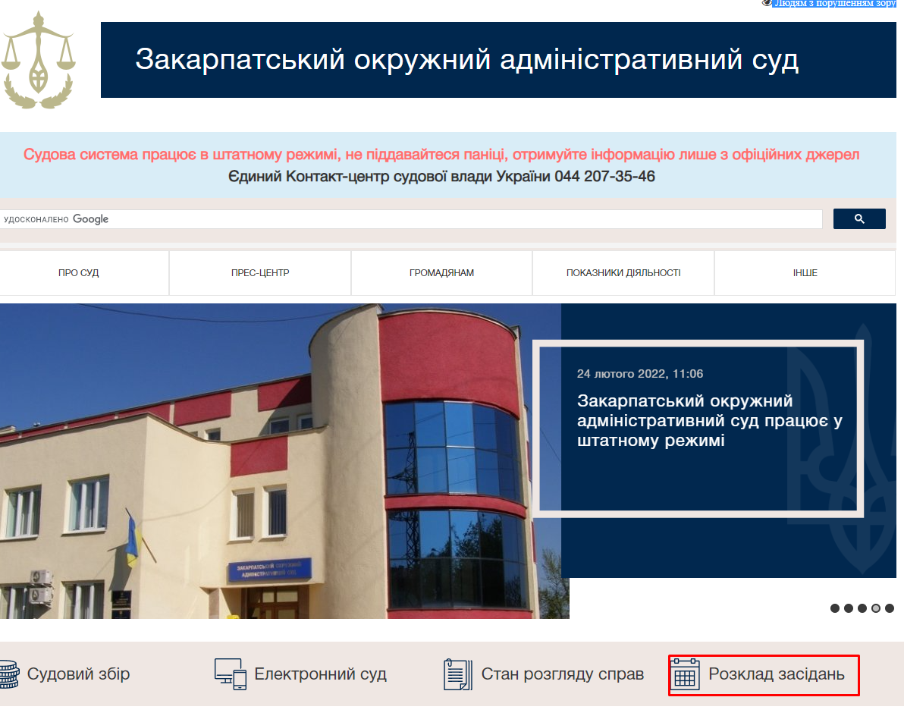Select the last slider dot
Image resolution: width=904 pixels, height=716 pixels.
pos(890,608)
